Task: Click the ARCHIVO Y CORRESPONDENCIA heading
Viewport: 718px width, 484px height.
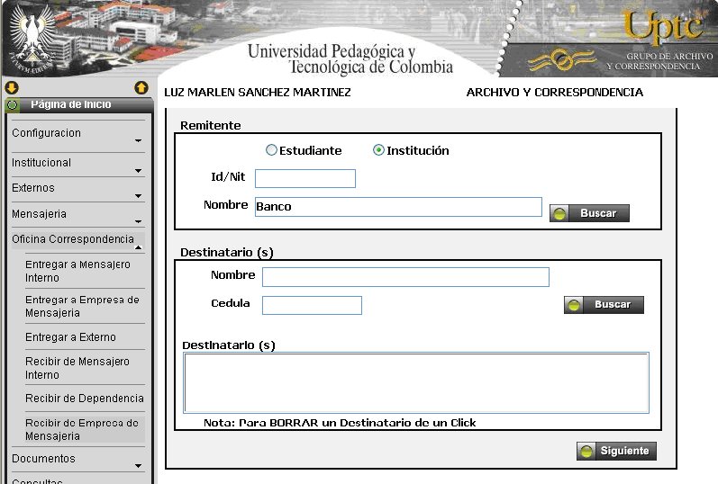Action: (555, 93)
